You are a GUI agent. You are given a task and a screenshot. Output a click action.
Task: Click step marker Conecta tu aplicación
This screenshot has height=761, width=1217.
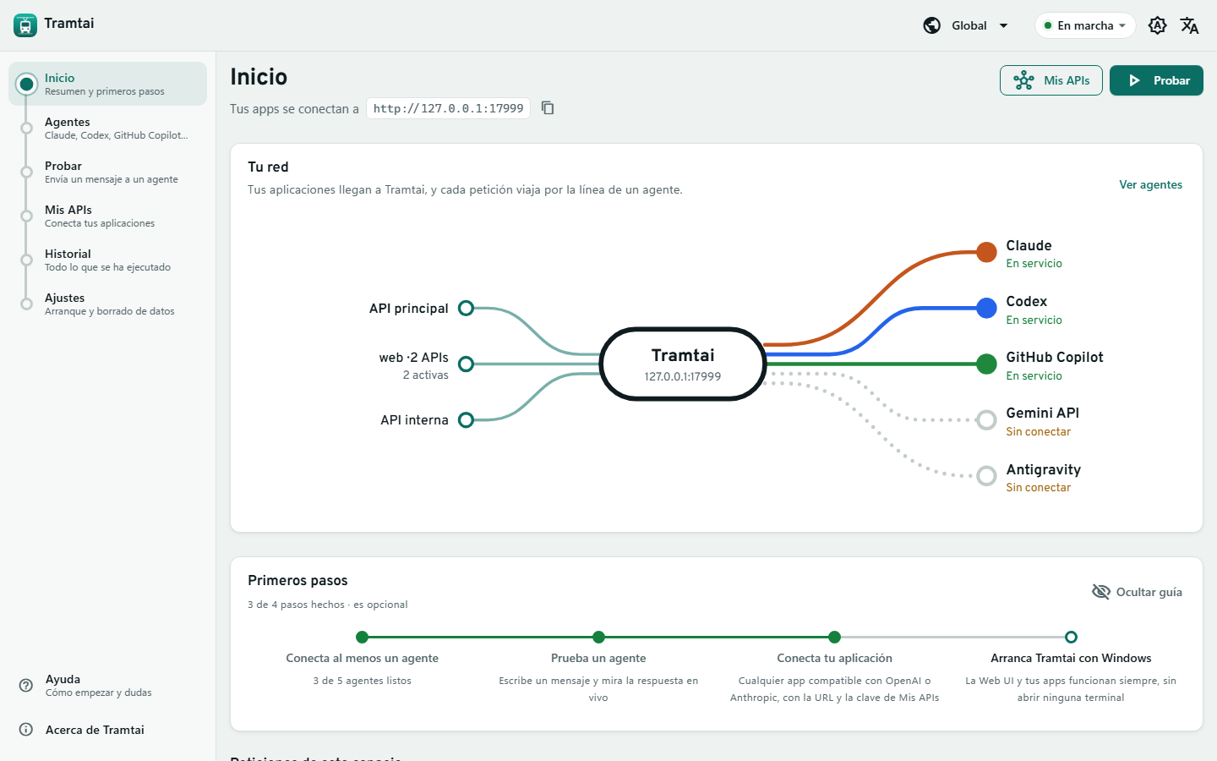[835, 637]
